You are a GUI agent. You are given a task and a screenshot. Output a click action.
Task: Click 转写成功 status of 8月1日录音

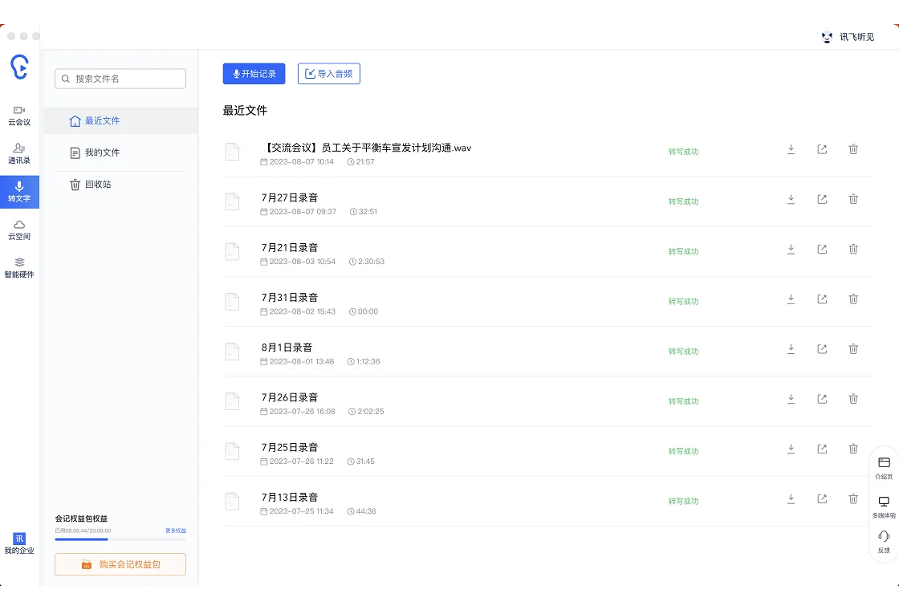click(683, 352)
